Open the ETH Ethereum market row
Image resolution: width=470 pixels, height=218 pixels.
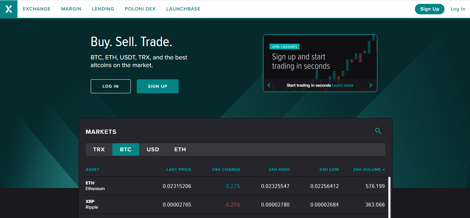pyautogui.click(x=234, y=186)
